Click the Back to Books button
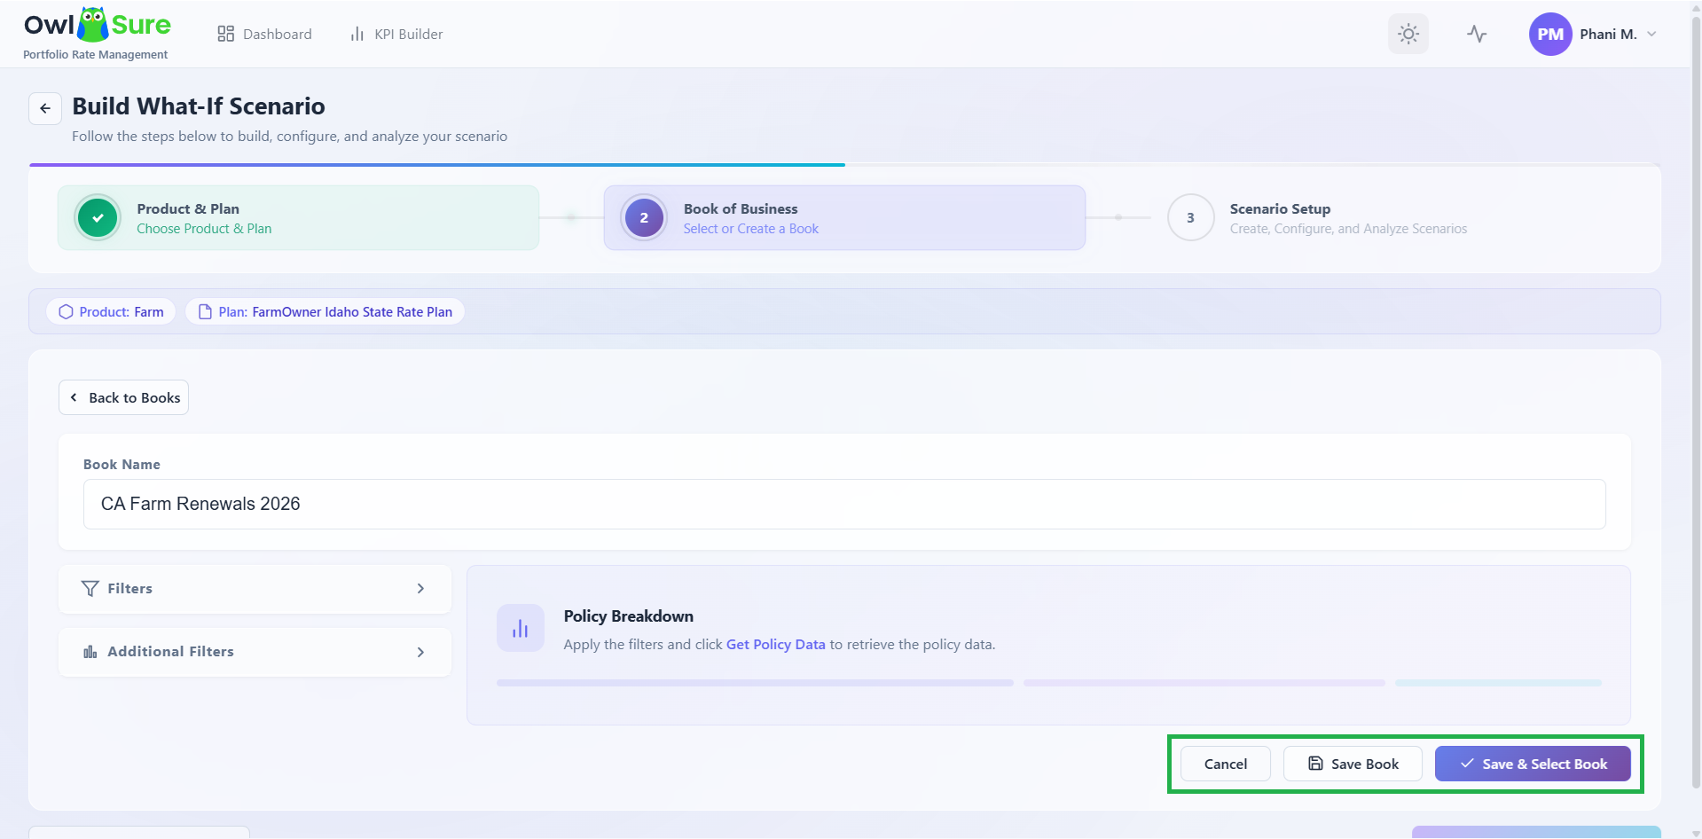 [x=123, y=397]
